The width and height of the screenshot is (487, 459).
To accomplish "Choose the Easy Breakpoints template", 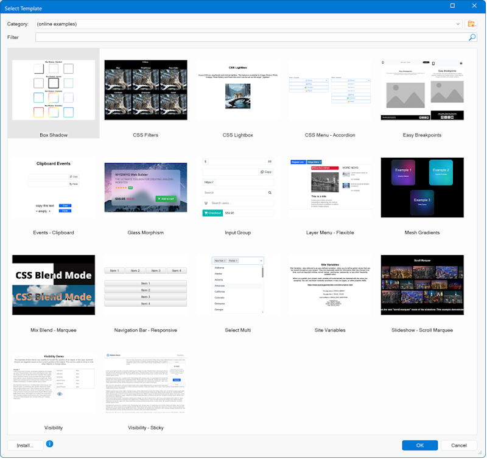I will pos(422,90).
